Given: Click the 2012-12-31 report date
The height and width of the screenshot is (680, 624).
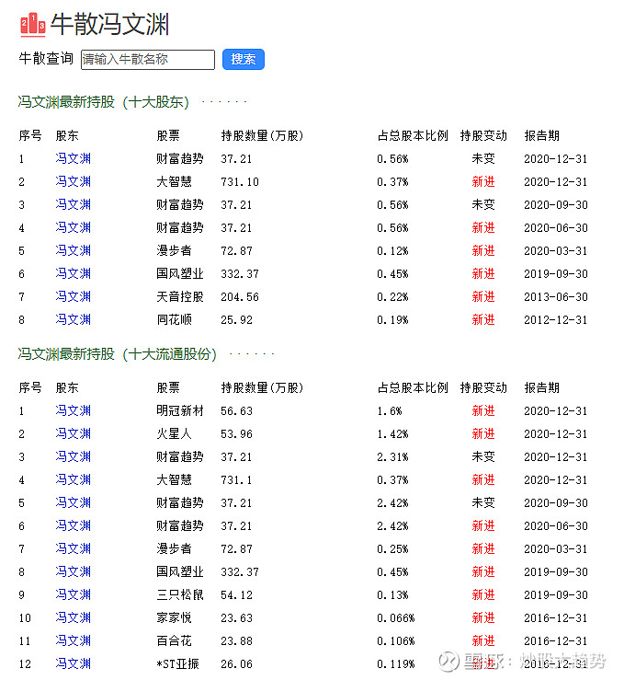Looking at the screenshot, I should pos(556,320).
